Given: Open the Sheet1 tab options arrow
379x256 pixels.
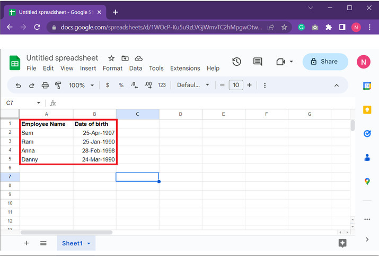Looking at the screenshot, I should click(89, 243).
